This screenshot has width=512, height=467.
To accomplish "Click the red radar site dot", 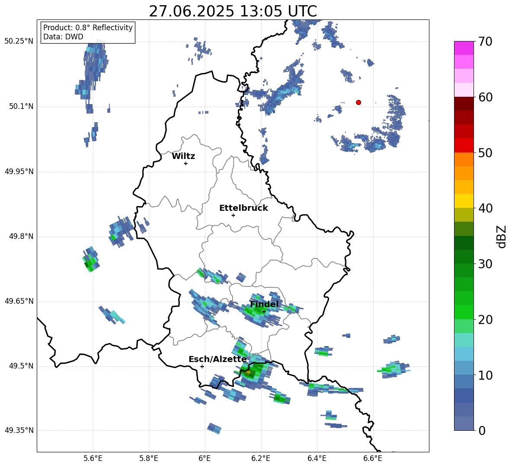I will pyautogui.click(x=358, y=102).
